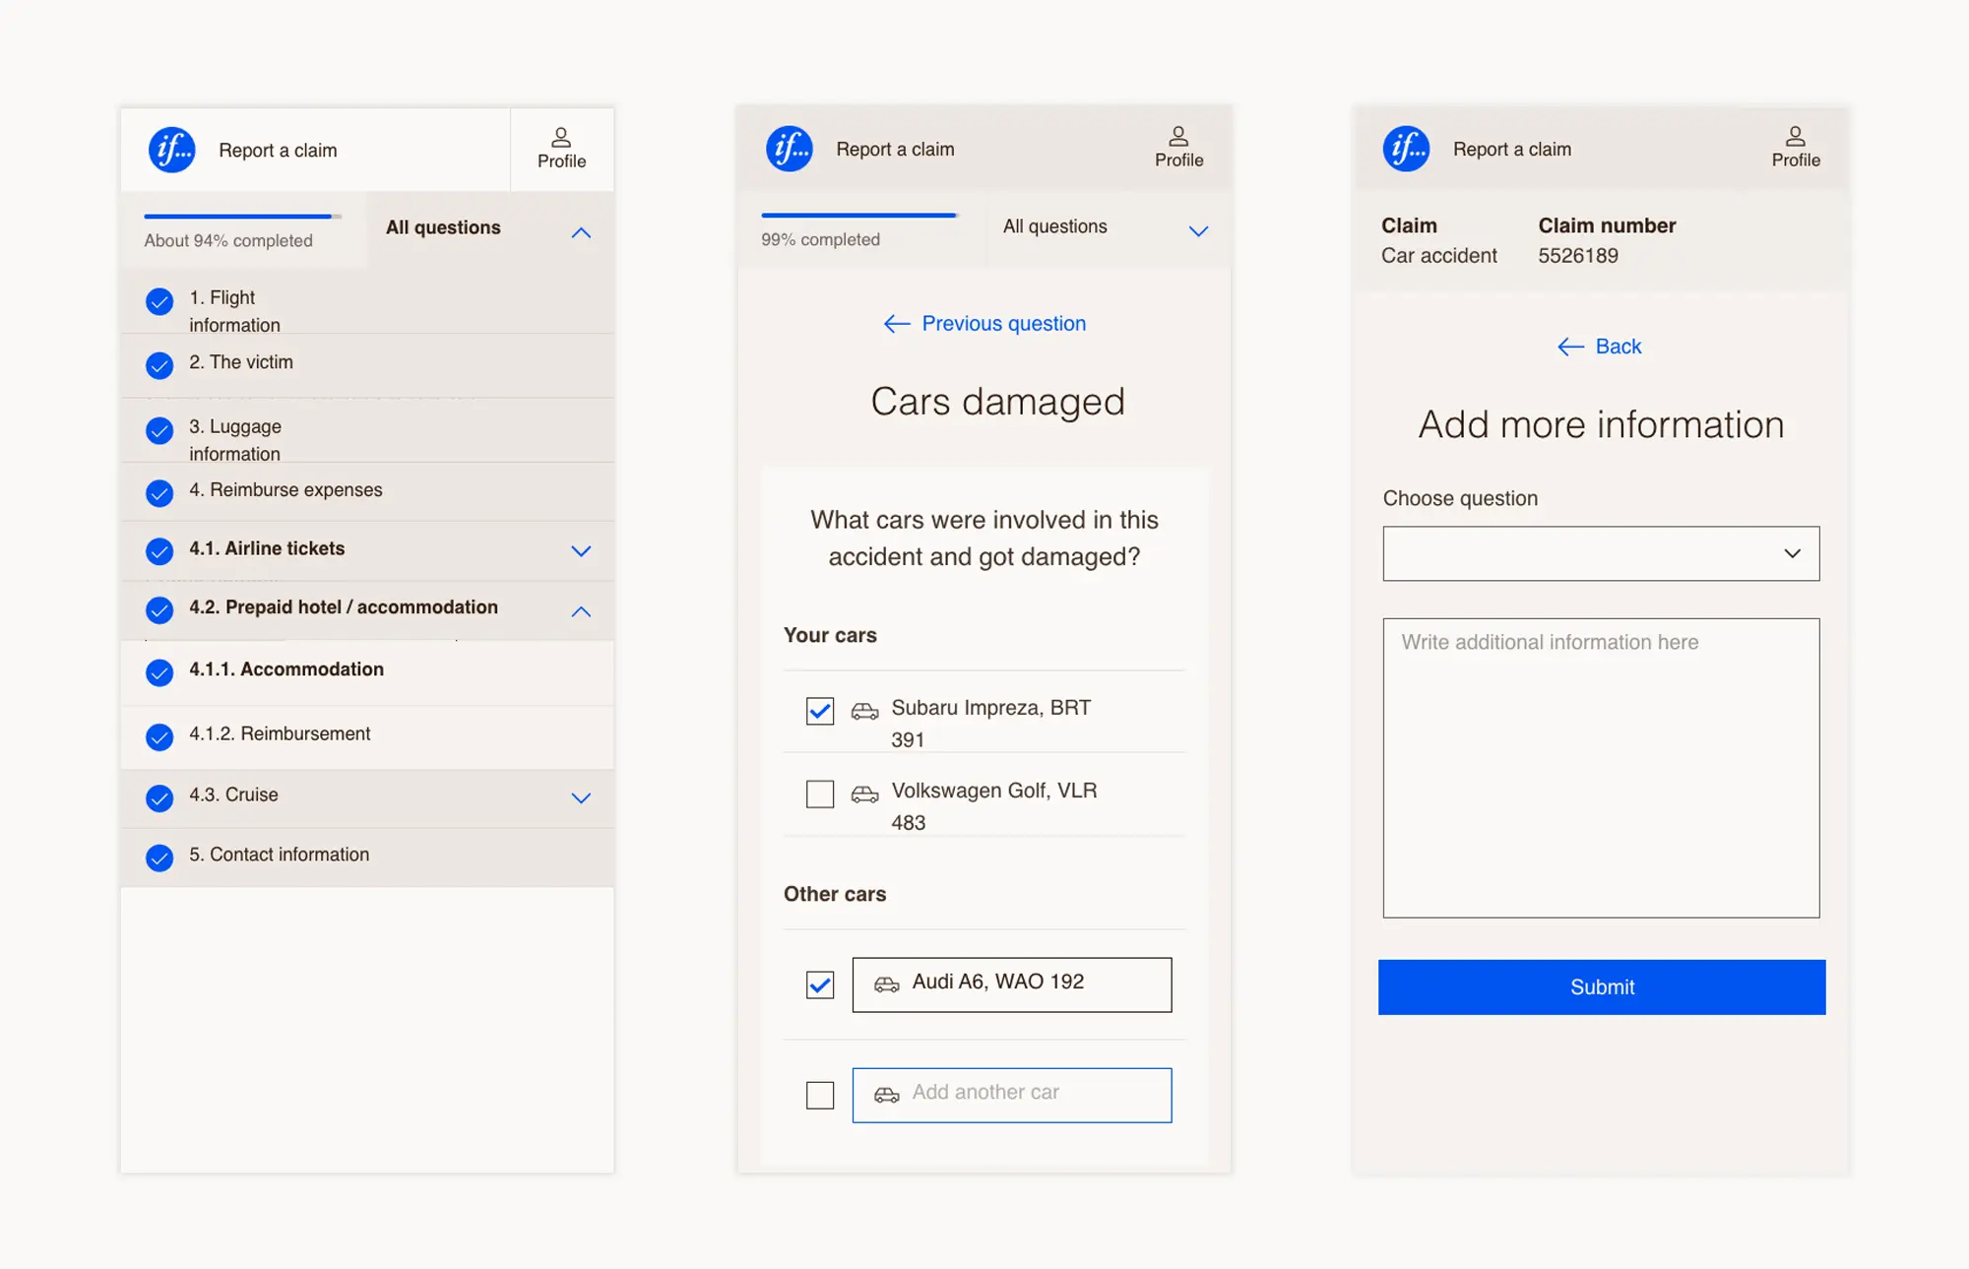Open Profile icon in left panel header
This screenshot has width=1969, height=1269.
(561, 137)
